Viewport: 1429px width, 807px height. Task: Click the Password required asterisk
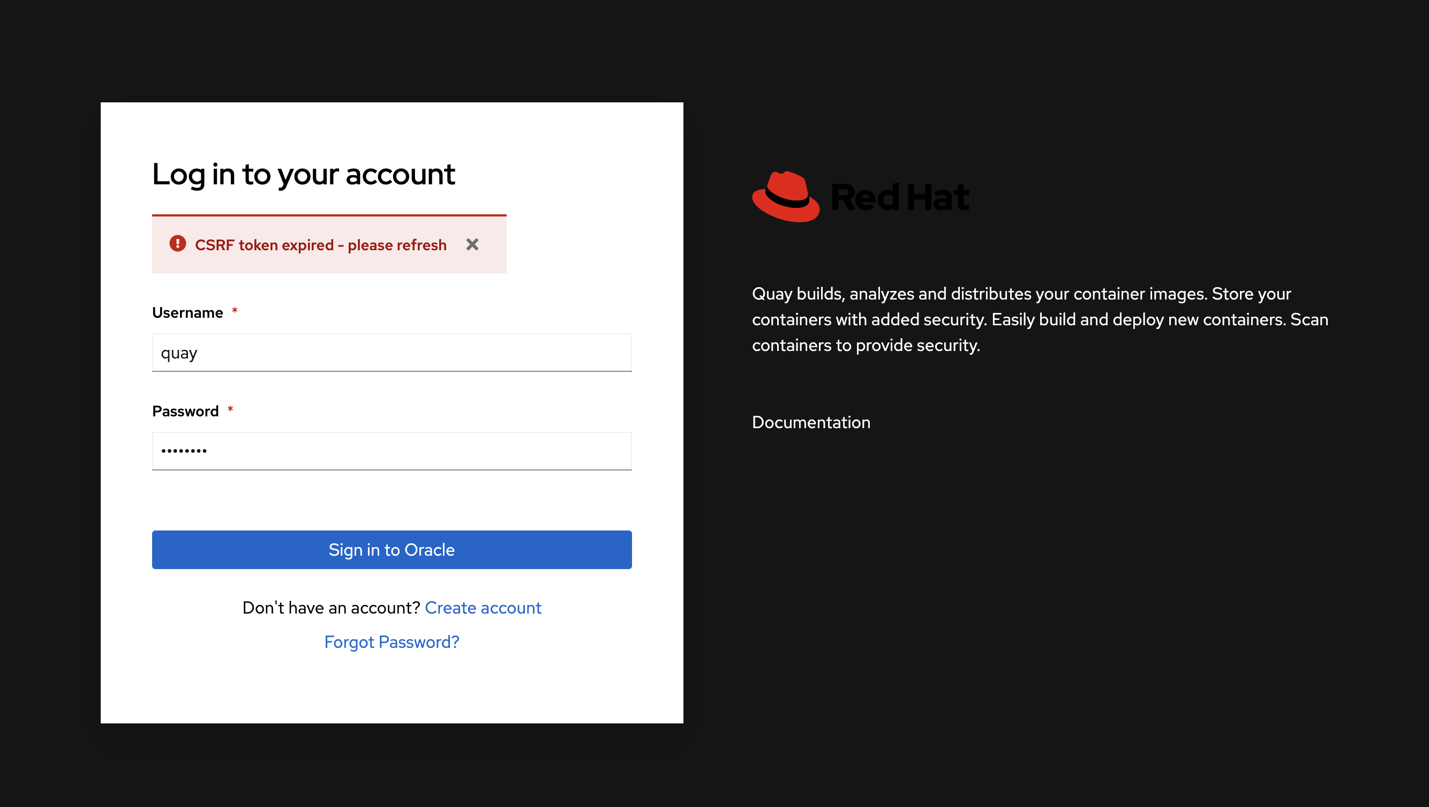[x=230, y=409]
